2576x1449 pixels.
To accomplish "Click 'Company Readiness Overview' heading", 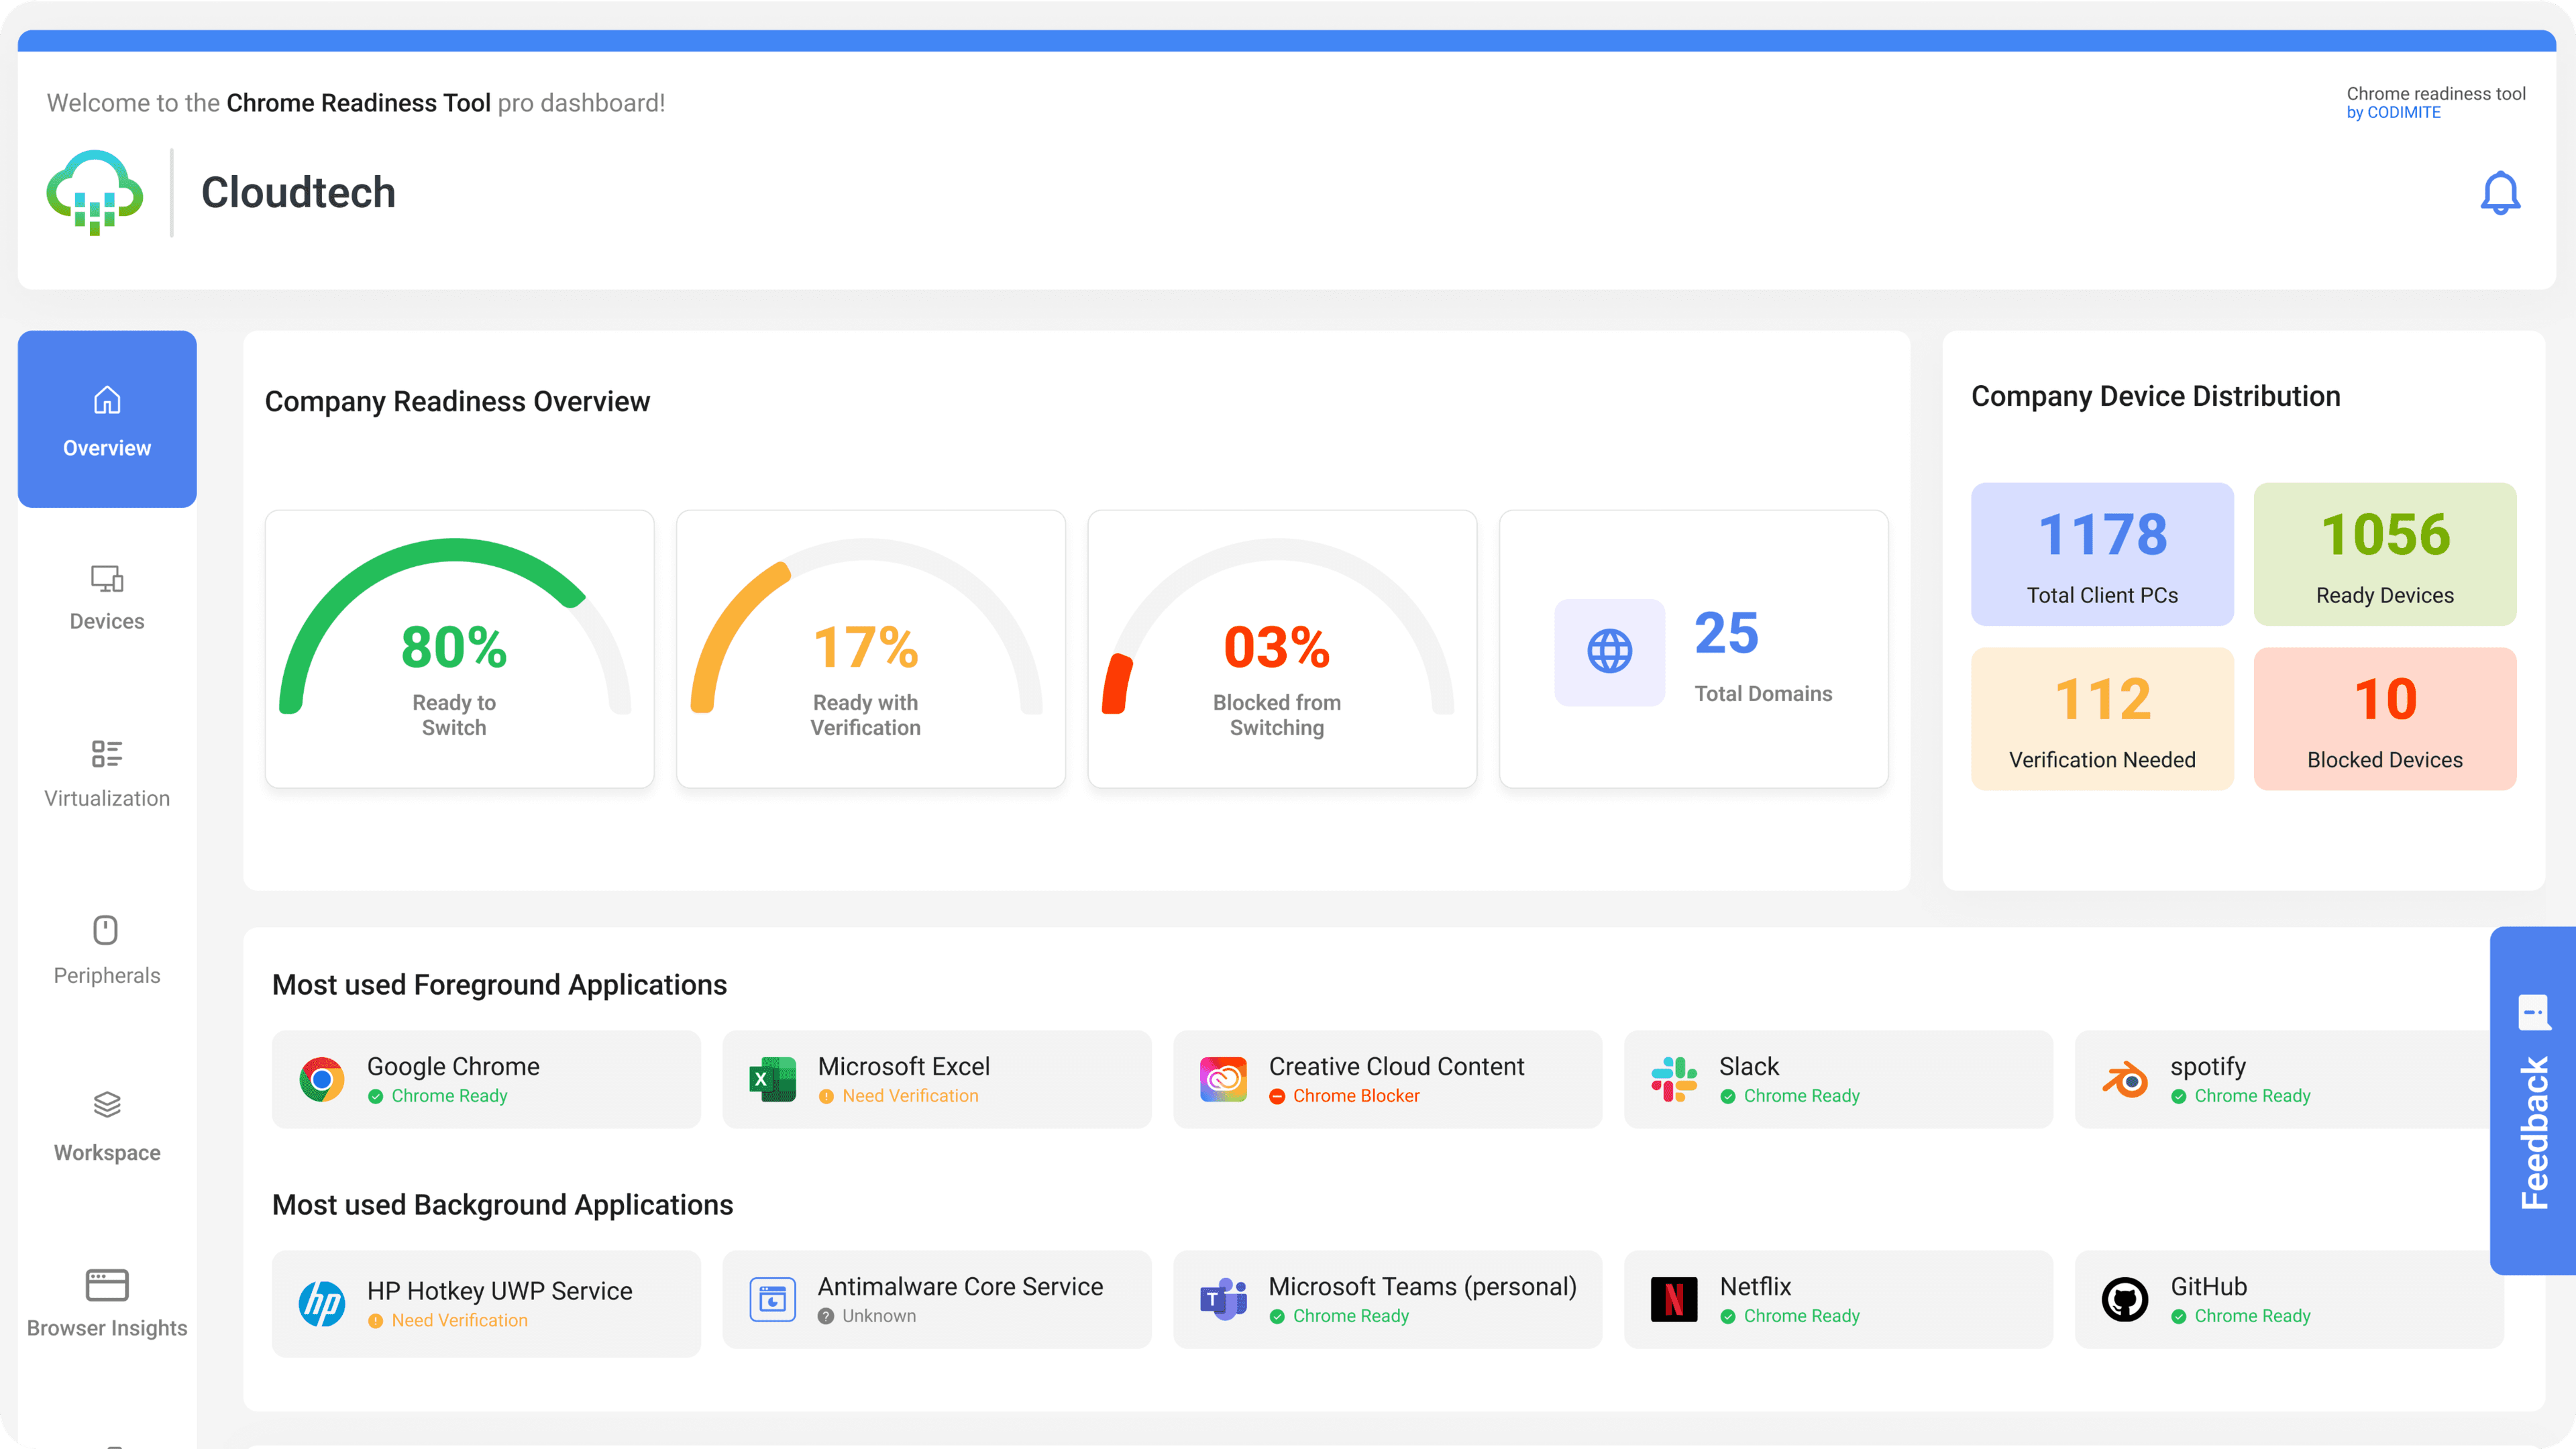I will 457,401.
